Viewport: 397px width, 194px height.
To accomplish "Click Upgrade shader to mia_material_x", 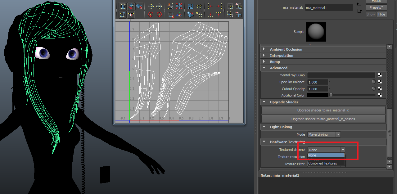I will [323, 110].
